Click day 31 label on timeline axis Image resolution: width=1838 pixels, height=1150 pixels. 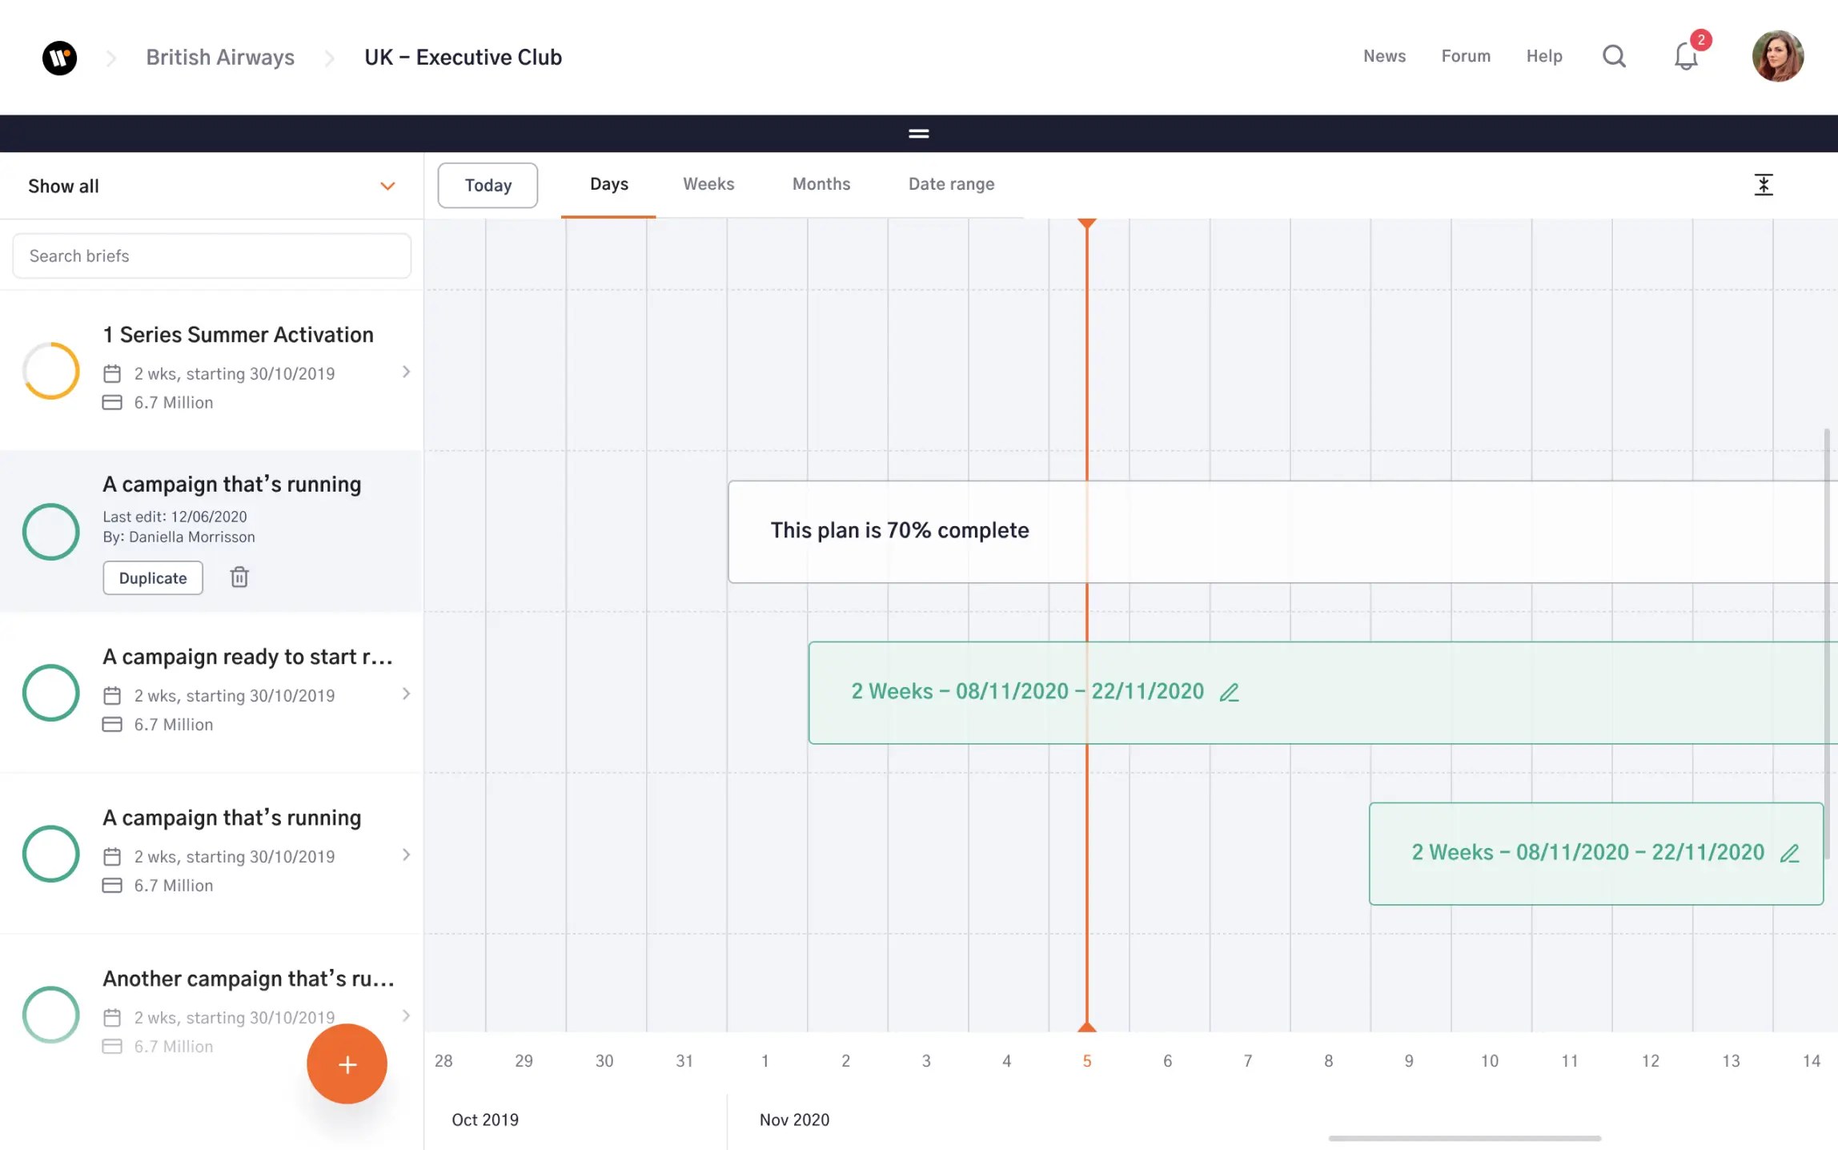684,1061
